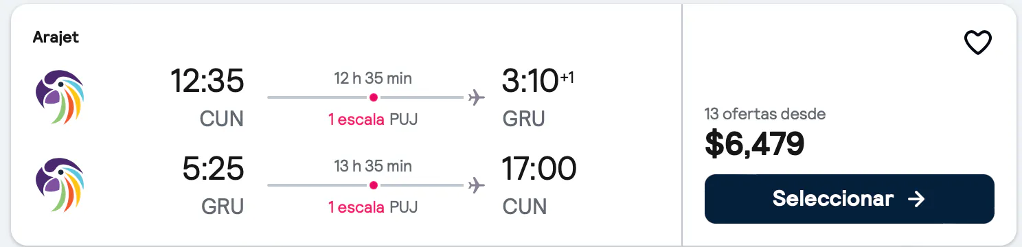Open the outbound '1 escala' PUJ details

coord(373,119)
